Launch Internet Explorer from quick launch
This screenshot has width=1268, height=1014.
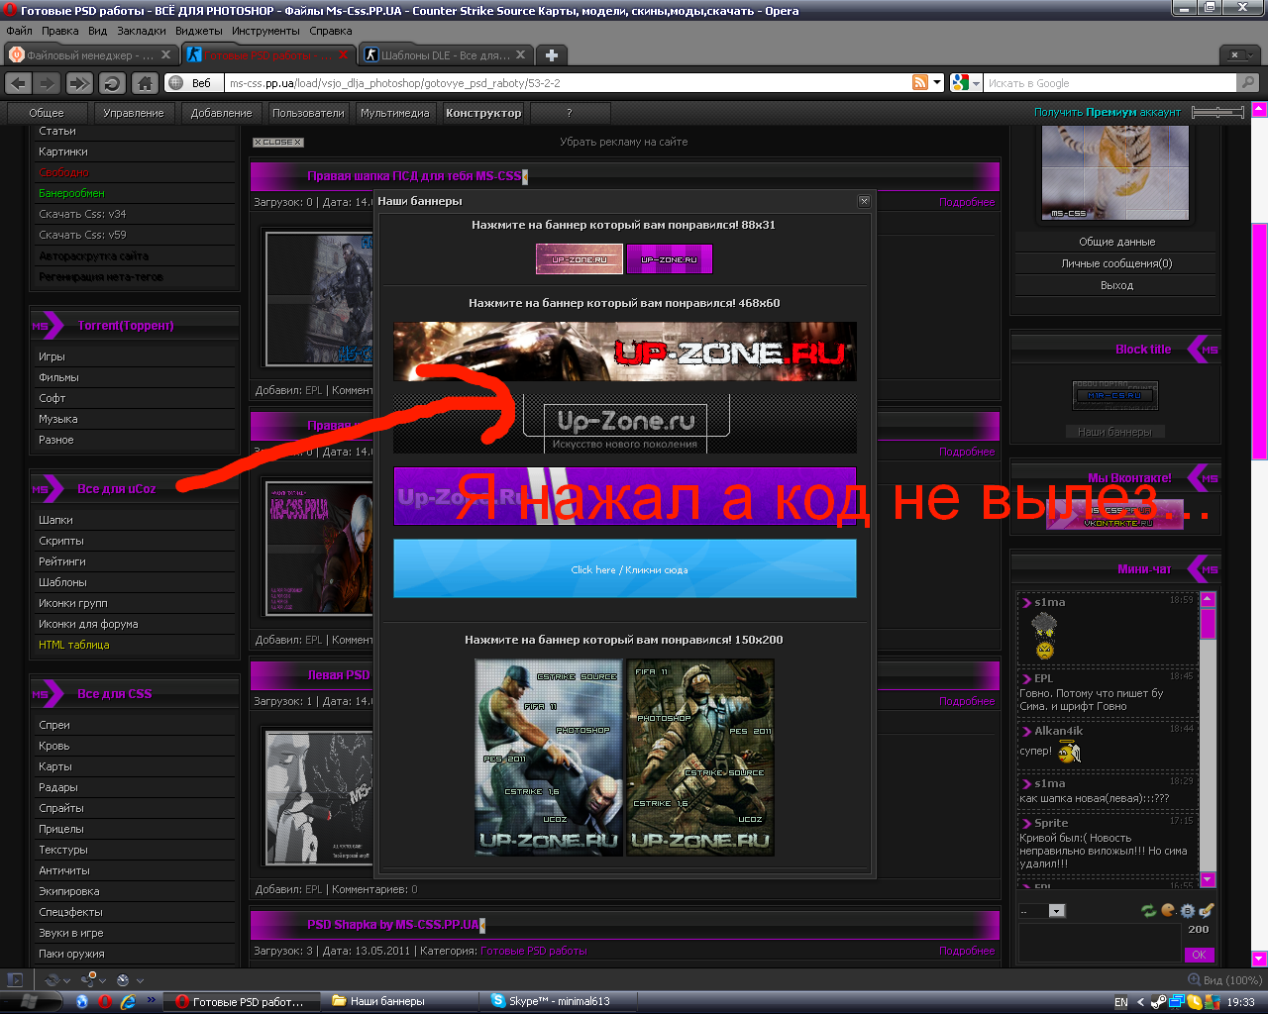(x=127, y=1001)
